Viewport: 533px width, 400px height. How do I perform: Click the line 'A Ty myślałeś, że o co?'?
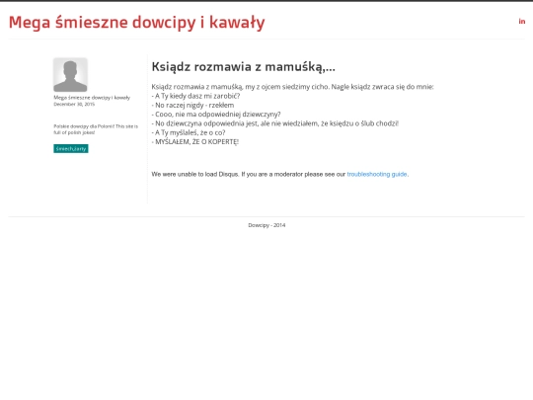pos(189,132)
